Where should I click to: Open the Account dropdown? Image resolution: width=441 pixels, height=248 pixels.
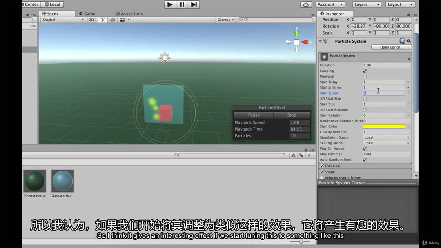[330, 4]
